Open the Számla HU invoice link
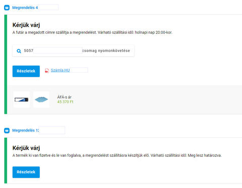The width and height of the screenshot is (242, 188). point(60,70)
